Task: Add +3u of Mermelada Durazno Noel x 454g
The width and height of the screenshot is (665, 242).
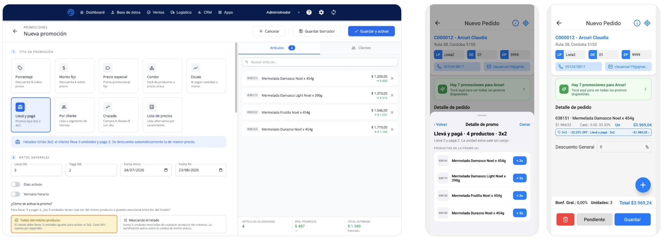Action: pos(520,213)
